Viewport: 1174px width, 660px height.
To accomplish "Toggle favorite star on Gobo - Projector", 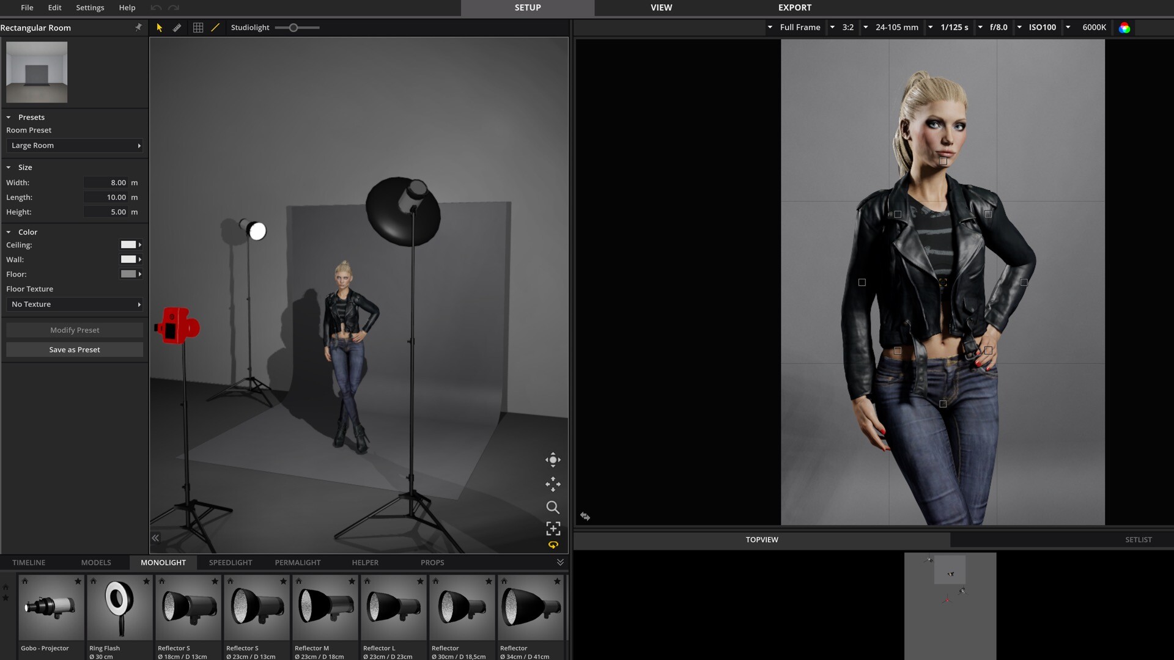I will pos(78,581).
